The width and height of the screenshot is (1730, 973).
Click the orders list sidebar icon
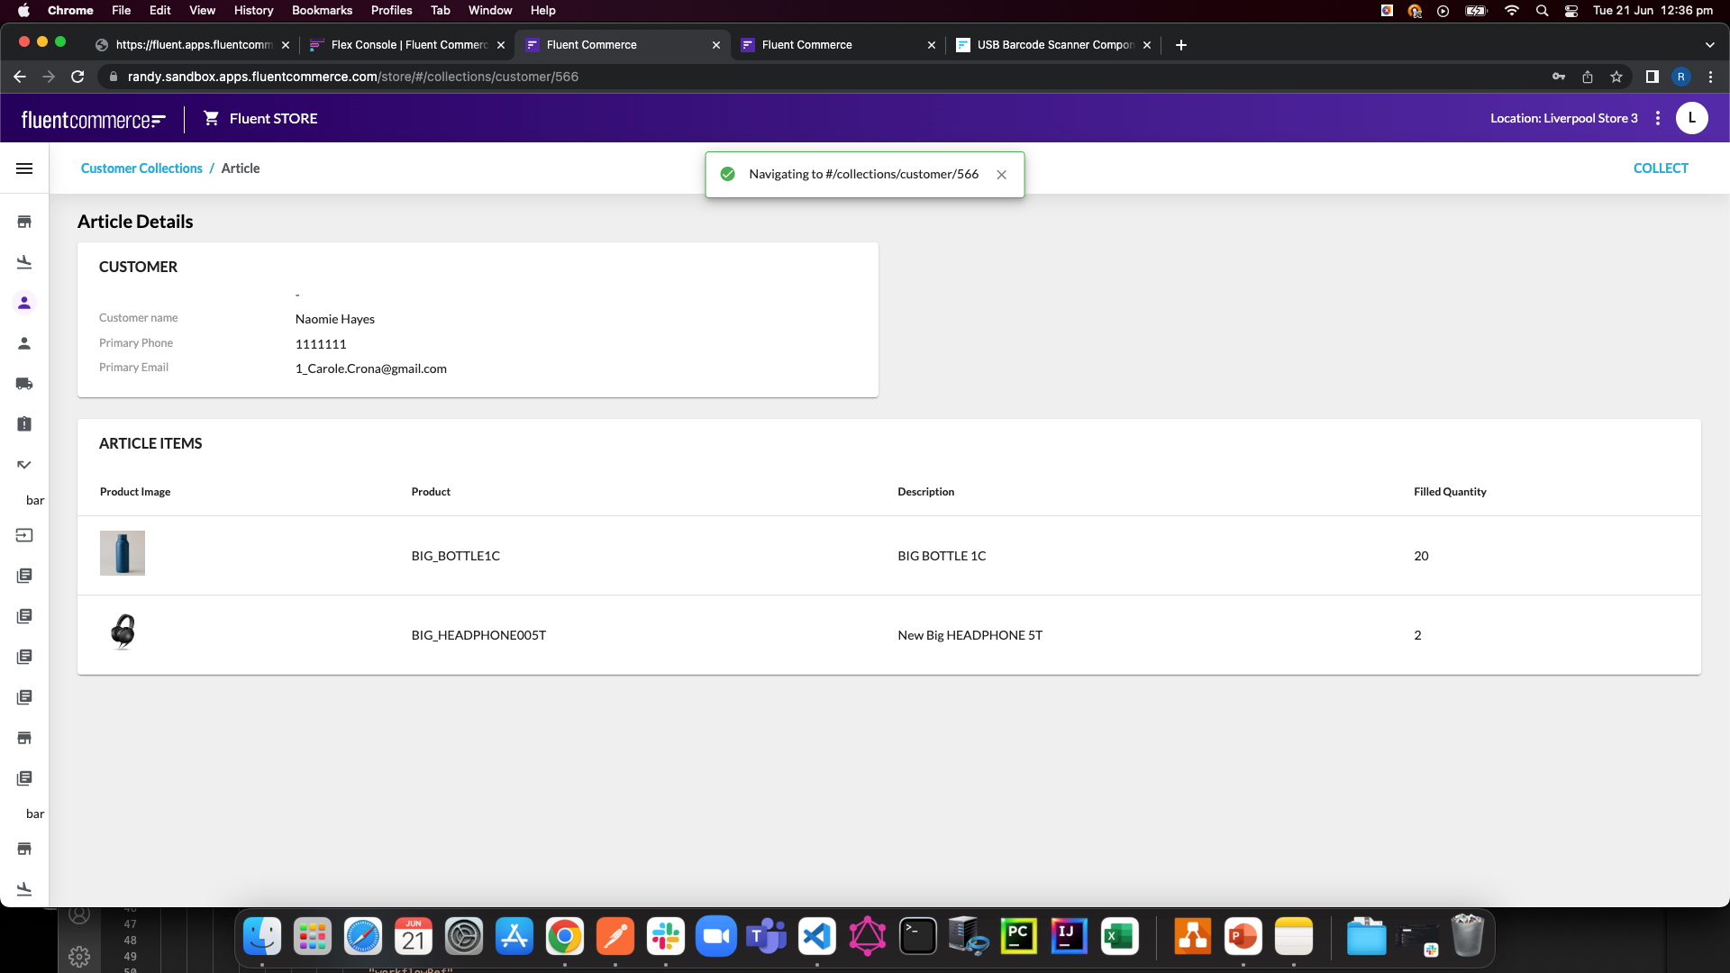23,575
